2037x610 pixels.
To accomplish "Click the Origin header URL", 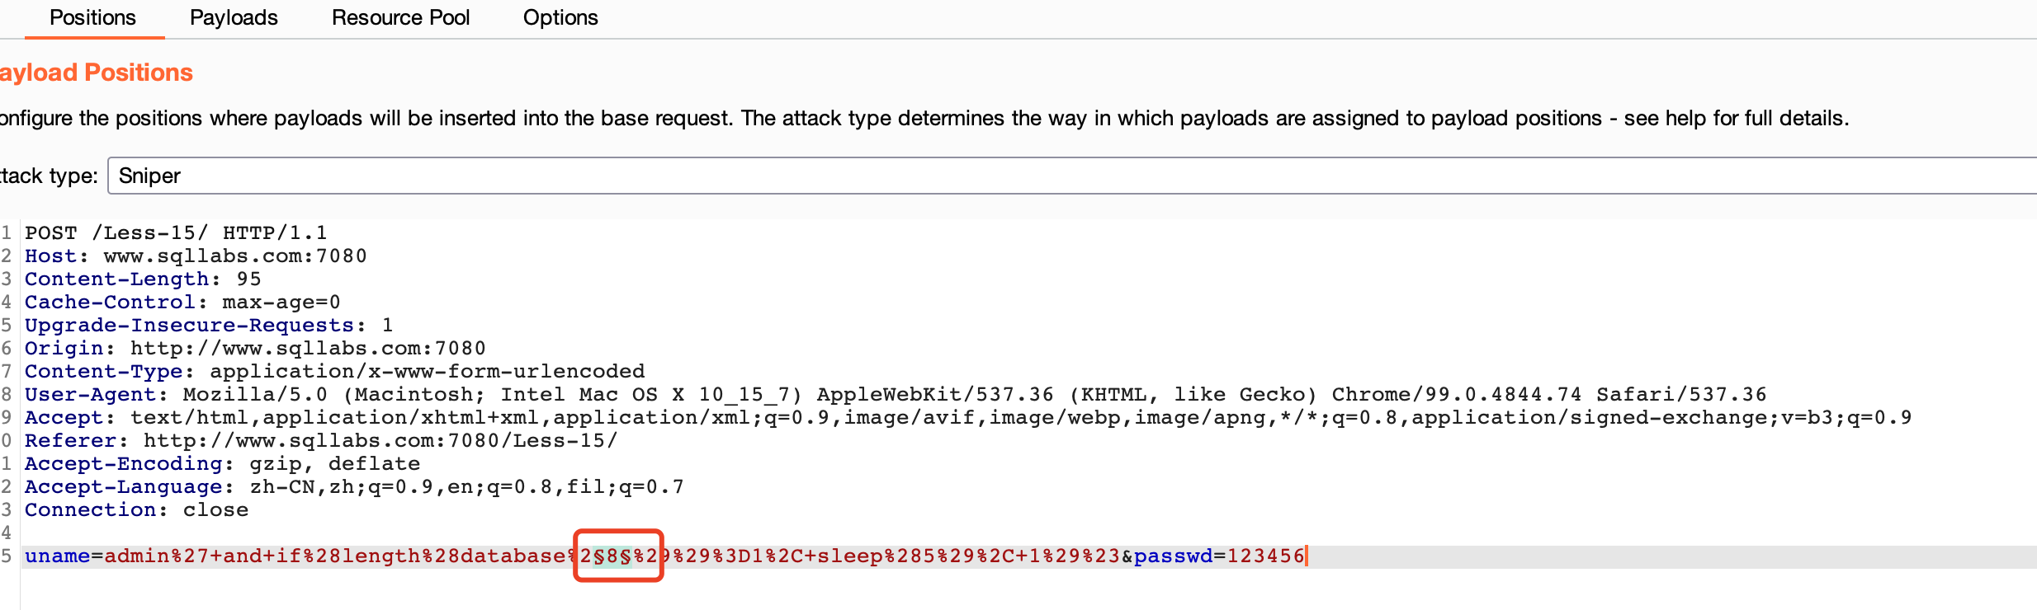I will click(308, 349).
